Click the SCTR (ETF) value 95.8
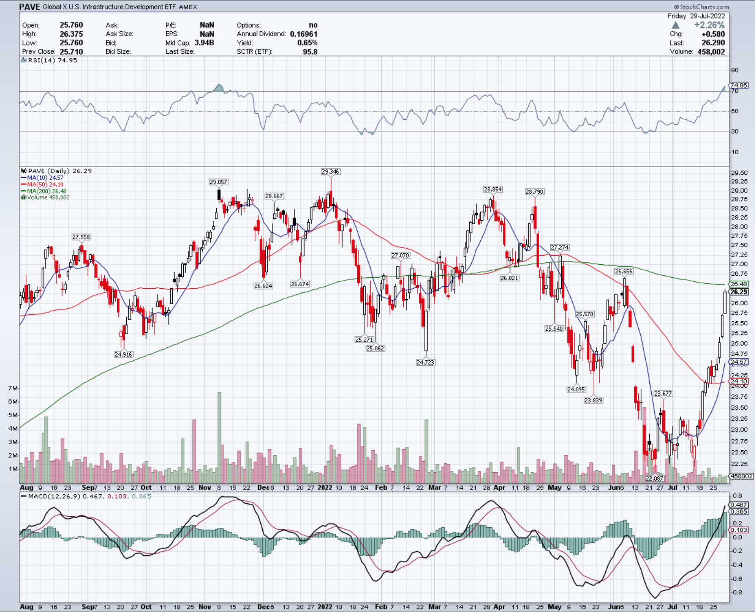 click(310, 51)
